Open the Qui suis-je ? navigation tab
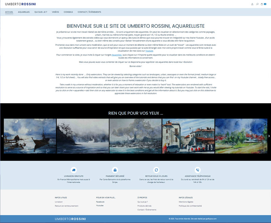 tap(41, 12)
